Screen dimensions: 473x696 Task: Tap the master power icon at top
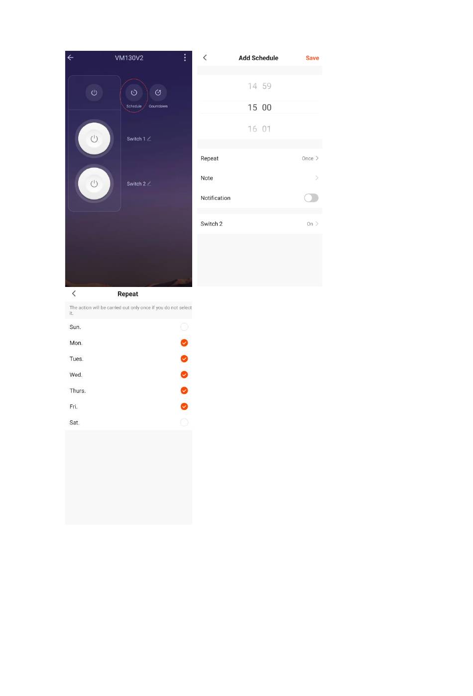click(94, 93)
